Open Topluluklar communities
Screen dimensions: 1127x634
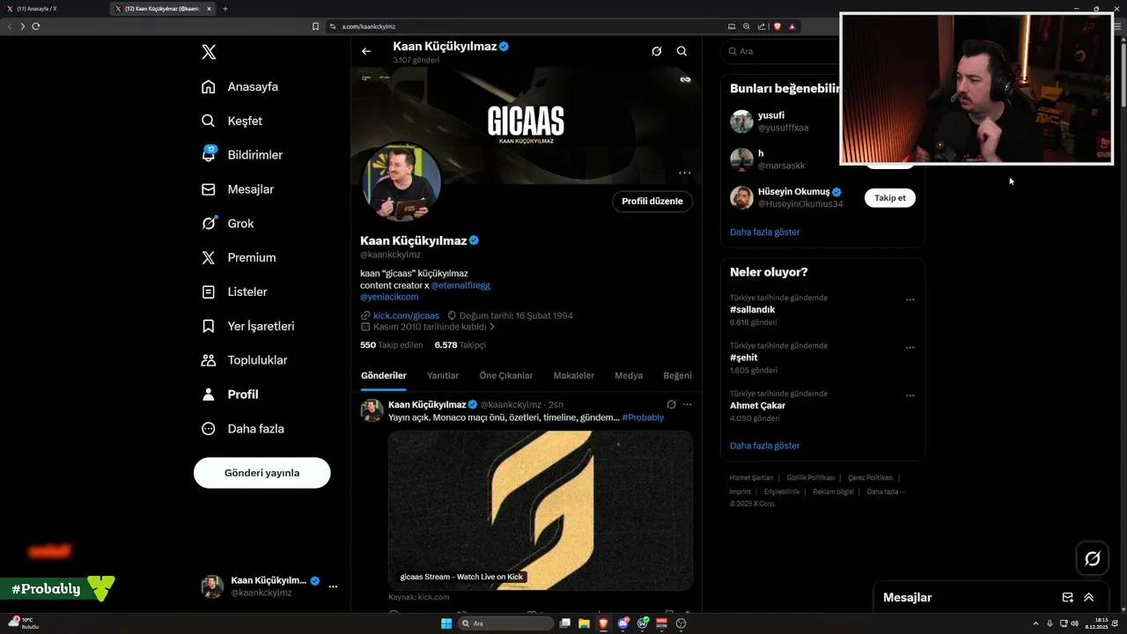click(244, 360)
